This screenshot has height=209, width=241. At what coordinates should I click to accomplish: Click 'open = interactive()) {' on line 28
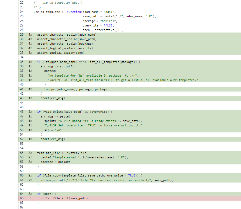tap(103, 30)
